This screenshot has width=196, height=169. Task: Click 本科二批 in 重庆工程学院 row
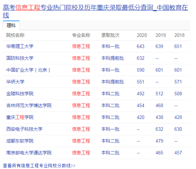(x=110, y=117)
